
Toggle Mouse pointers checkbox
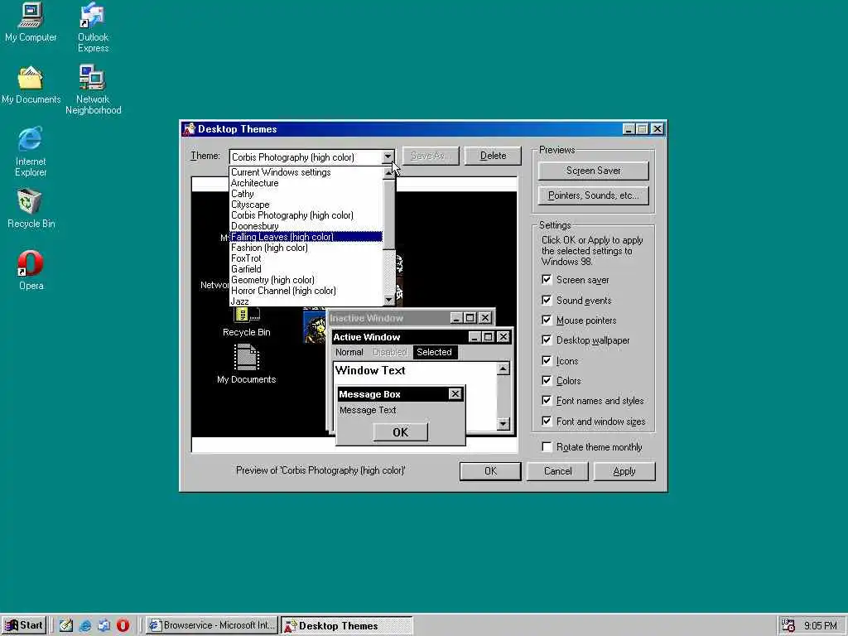coord(547,320)
